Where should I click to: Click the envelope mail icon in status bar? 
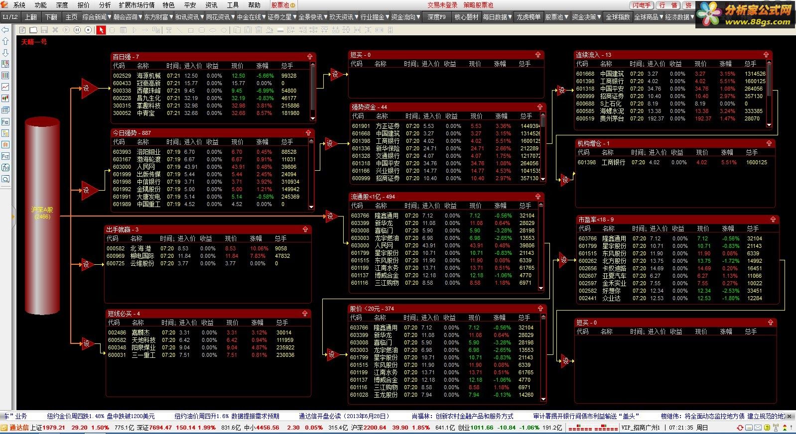tap(758, 428)
